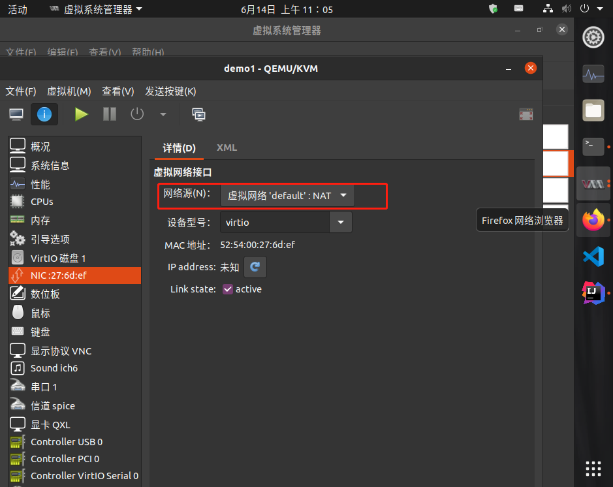Viewport: 613px width, 487px height.
Task: Select 数位板 hardware entry
Action: pos(74,294)
